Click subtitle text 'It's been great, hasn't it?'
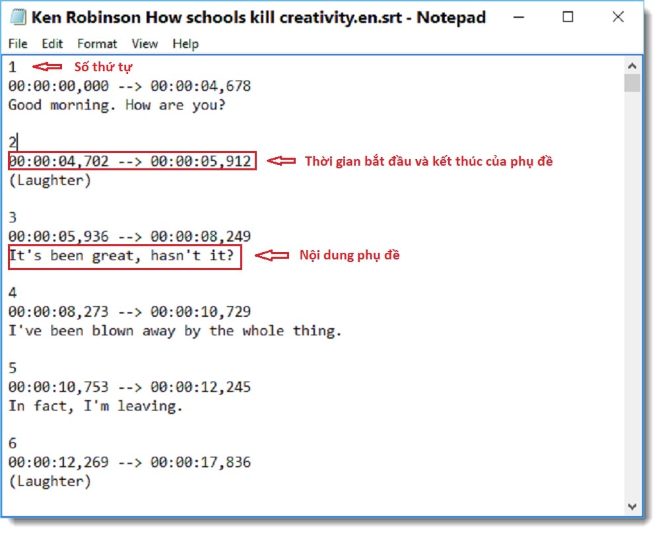Viewport: 660px width, 534px height. click(x=121, y=255)
